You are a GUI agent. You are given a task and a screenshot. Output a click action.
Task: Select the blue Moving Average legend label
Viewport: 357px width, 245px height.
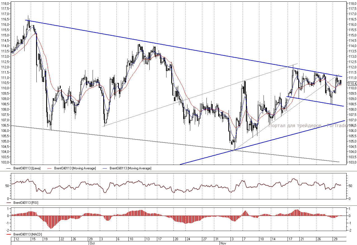pos(130,168)
